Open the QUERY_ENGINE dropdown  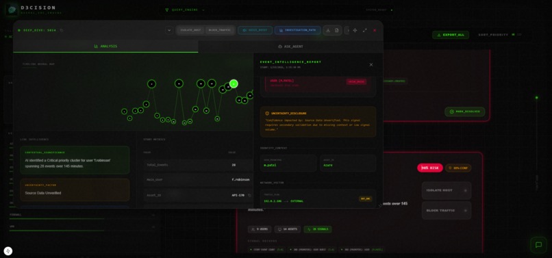(x=185, y=10)
